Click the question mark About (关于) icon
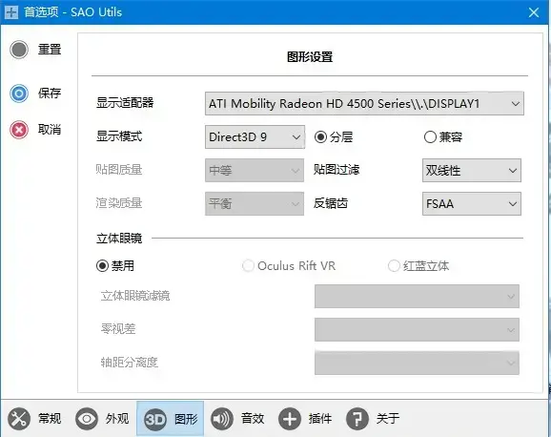 click(357, 419)
